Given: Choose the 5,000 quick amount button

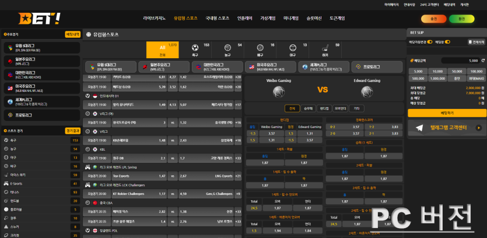Looking at the screenshot, I should point(418,71).
